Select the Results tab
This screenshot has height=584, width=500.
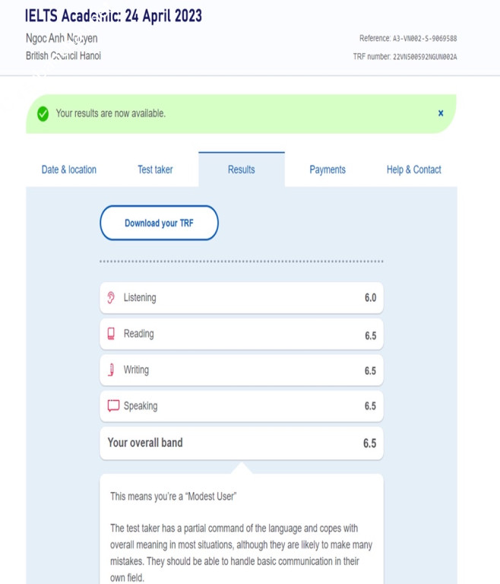242,170
